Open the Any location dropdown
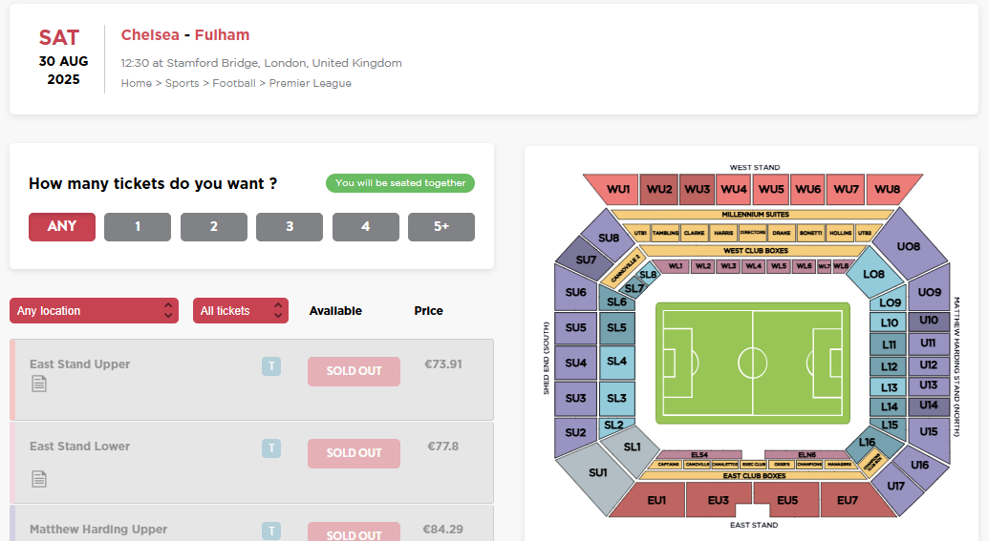This screenshot has width=989, height=541. [x=94, y=311]
